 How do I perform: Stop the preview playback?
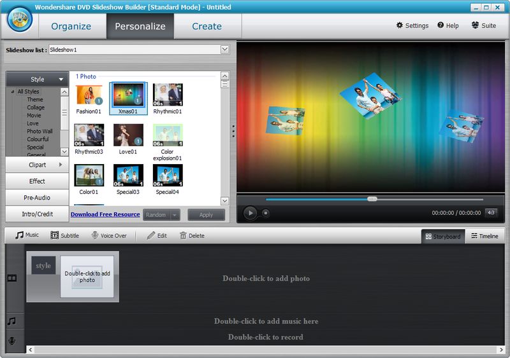point(266,213)
